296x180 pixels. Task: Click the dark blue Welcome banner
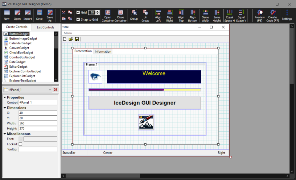point(154,77)
